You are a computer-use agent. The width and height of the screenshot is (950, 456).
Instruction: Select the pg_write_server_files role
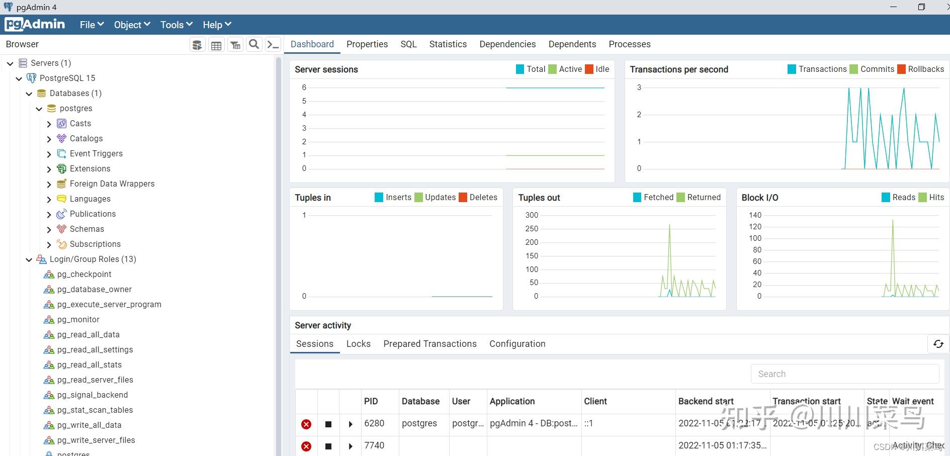pyautogui.click(x=96, y=440)
